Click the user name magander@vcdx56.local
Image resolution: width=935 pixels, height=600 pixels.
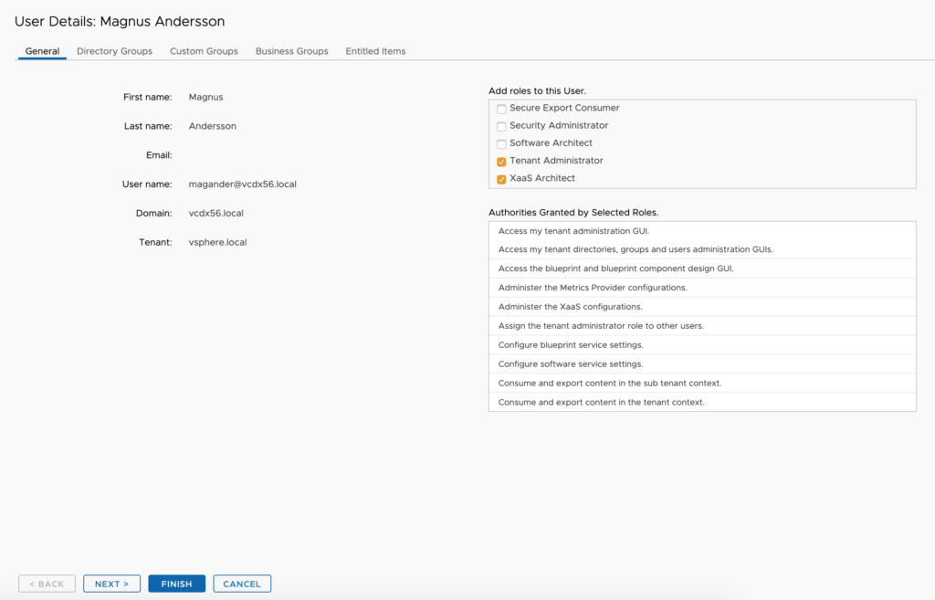coord(242,184)
